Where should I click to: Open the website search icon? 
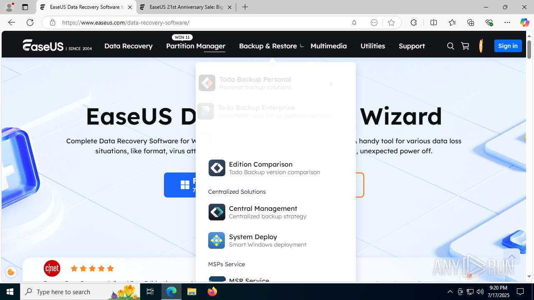451,46
